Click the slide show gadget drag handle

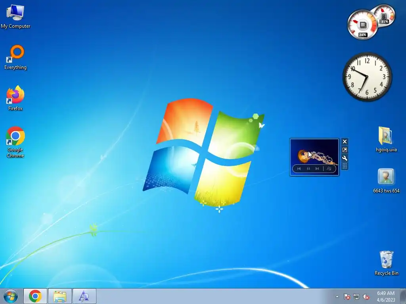pyautogui.click(x=345, y=166)
